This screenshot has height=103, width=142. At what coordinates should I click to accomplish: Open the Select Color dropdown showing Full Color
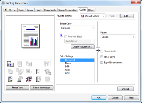77,28
